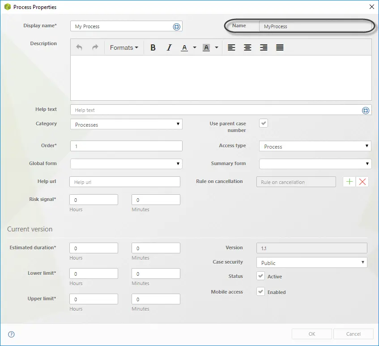379x346 pixels.
Task: Toggle the Active status checkbox
Action: [x=260, y=276]
